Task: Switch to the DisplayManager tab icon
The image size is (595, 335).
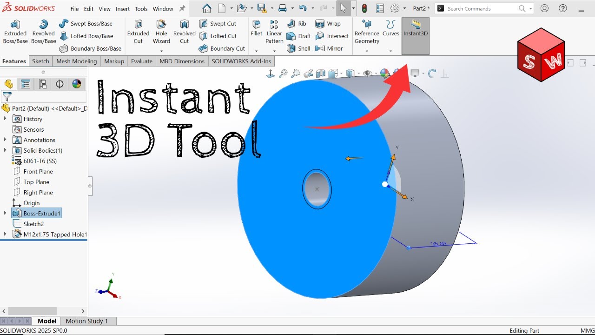Action: 77,84
